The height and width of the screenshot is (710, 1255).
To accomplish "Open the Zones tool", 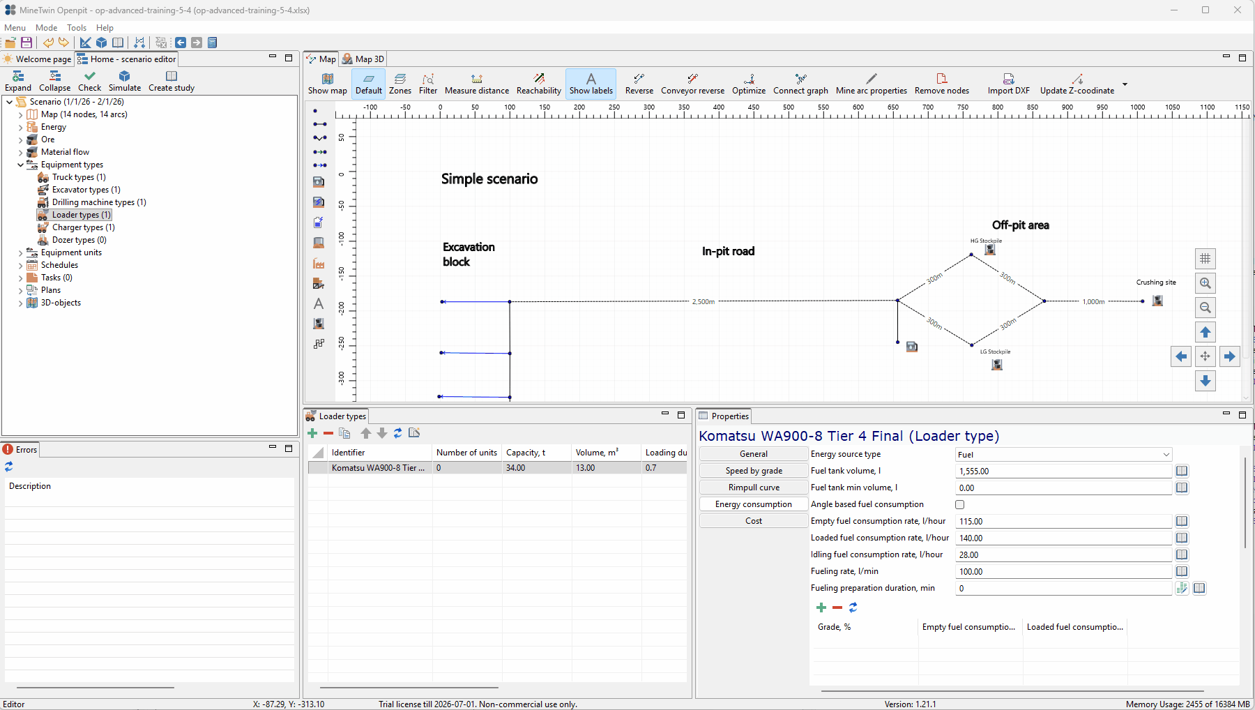I will [x=400, y=84].
